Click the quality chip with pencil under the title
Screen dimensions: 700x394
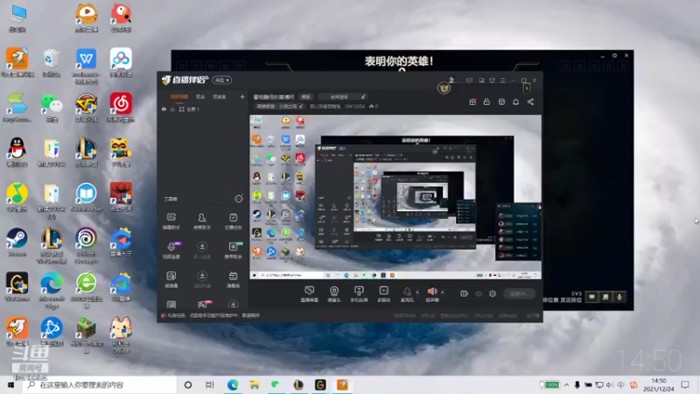click(x=279, y=106)
